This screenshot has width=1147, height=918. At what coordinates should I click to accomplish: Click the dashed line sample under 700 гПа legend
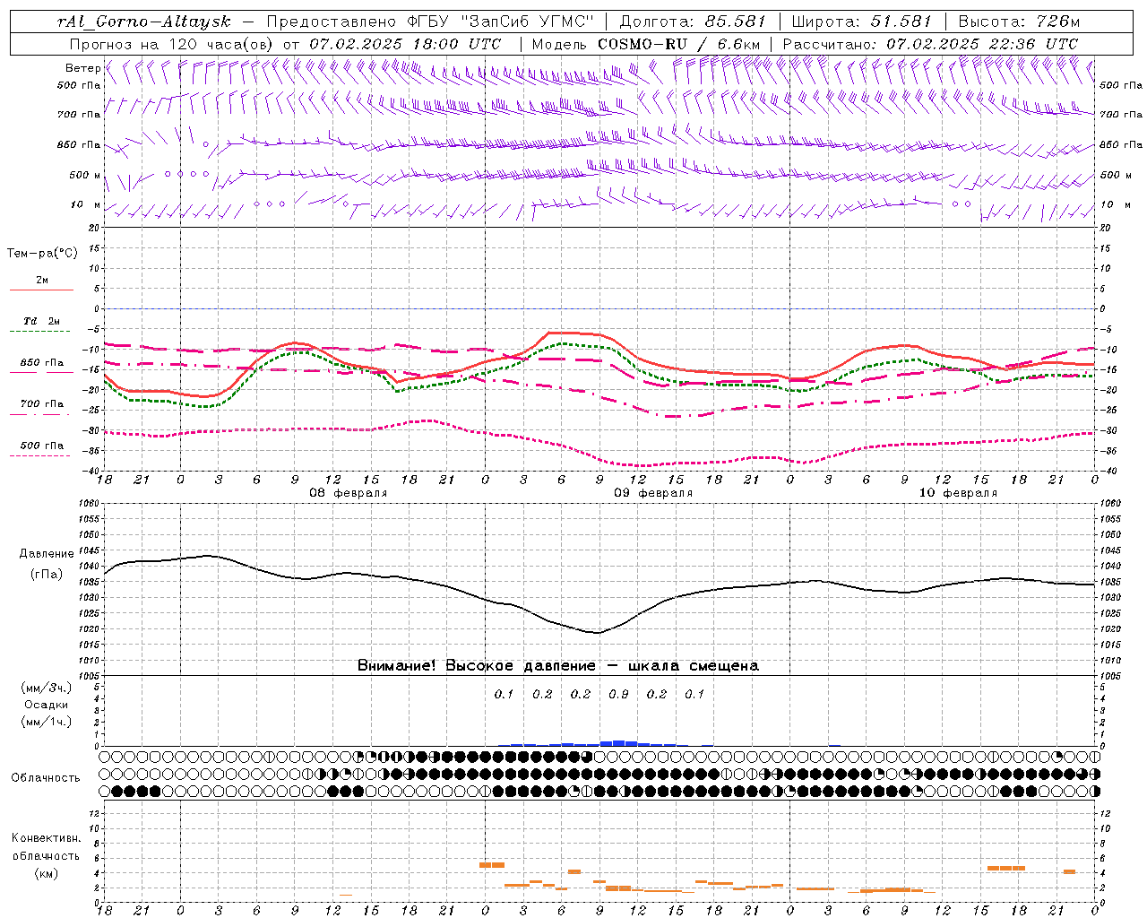click(x=41, y=414)
